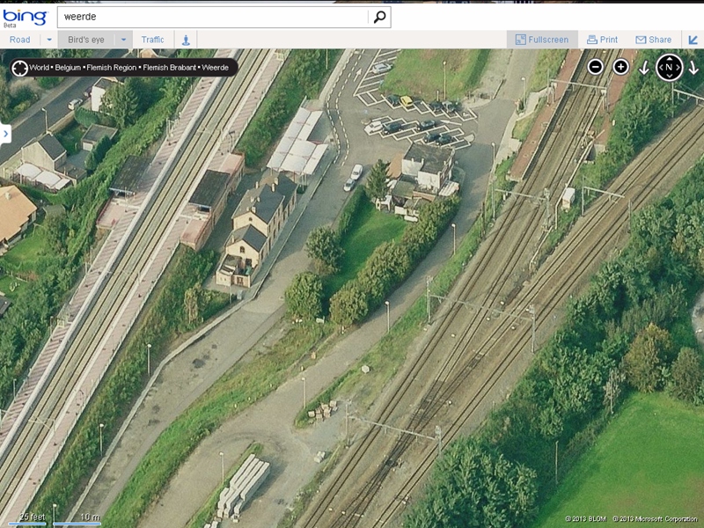Rotate view with left curved arrow
This screenshot has height=528, width=704.
pyautogui.click(x=644, y=68)
